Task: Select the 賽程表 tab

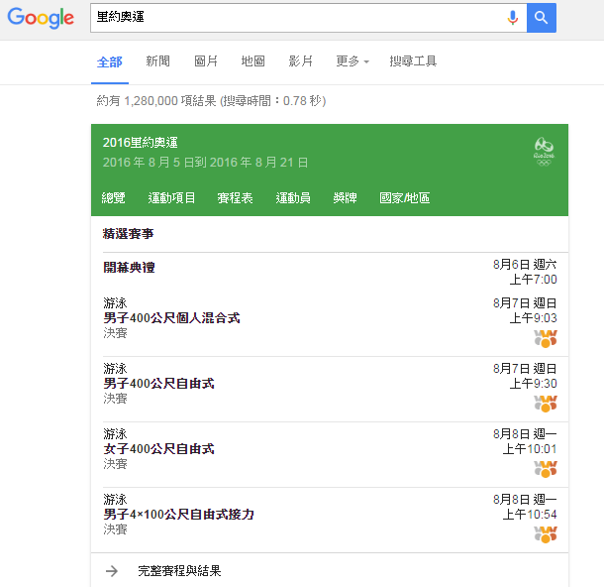Action: [236, 198]
